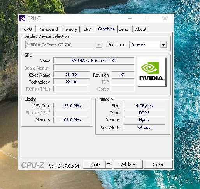Click the empty Cores field

pyautogui.click(x=123, y=89)
